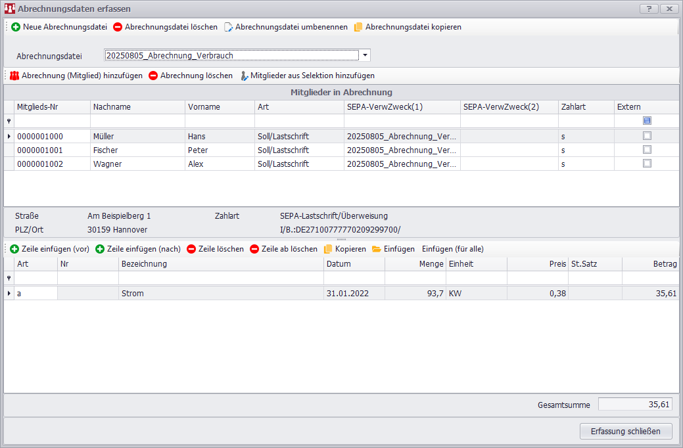
Task: Click Mitglieder aus Selektion hinzufügen icon
Action: coord(244,76)
